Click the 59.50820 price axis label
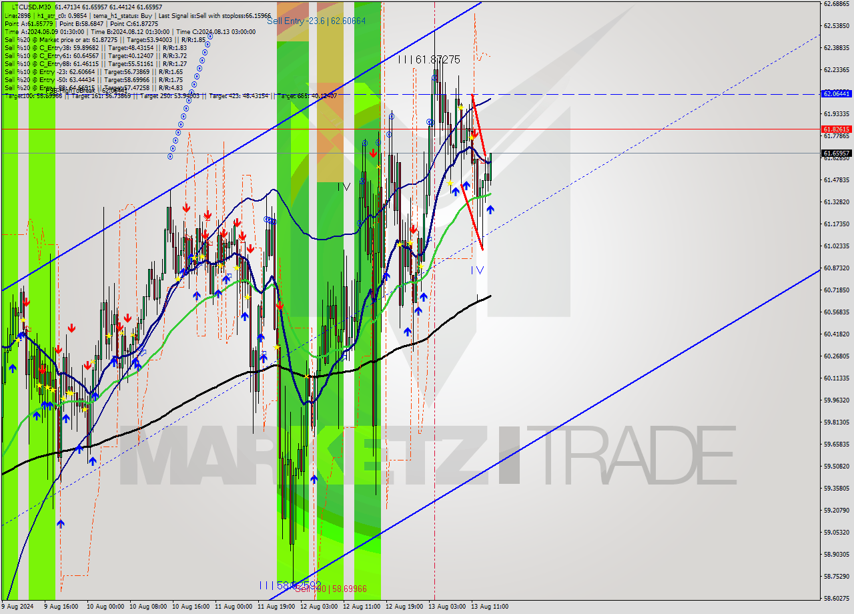854x614 pixels. coord(837,466)
